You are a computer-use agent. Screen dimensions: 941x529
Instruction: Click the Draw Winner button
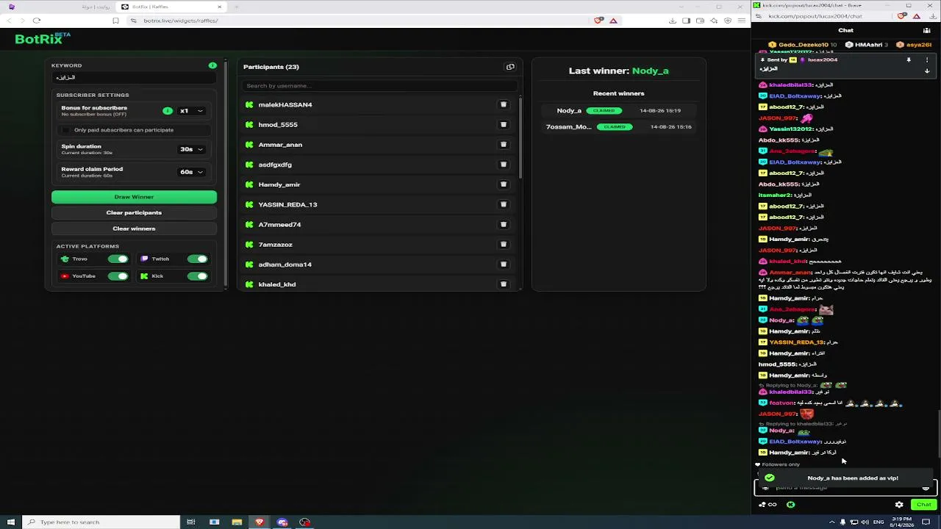click(x=134, y=197)
